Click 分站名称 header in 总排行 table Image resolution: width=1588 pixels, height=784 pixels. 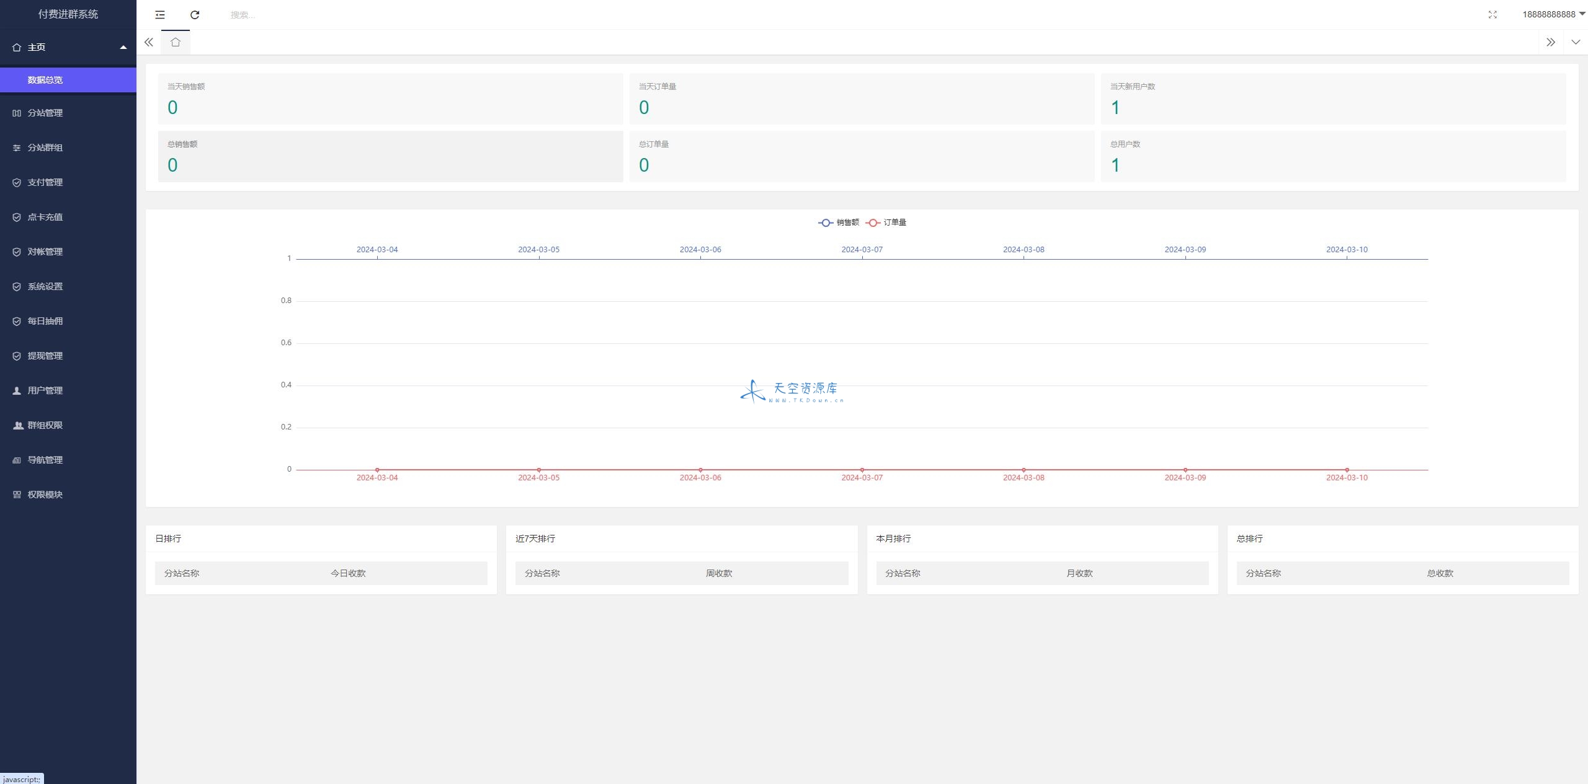1263,573
